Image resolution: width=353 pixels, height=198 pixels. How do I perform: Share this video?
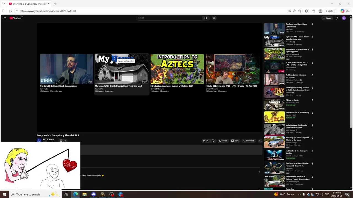223,141
